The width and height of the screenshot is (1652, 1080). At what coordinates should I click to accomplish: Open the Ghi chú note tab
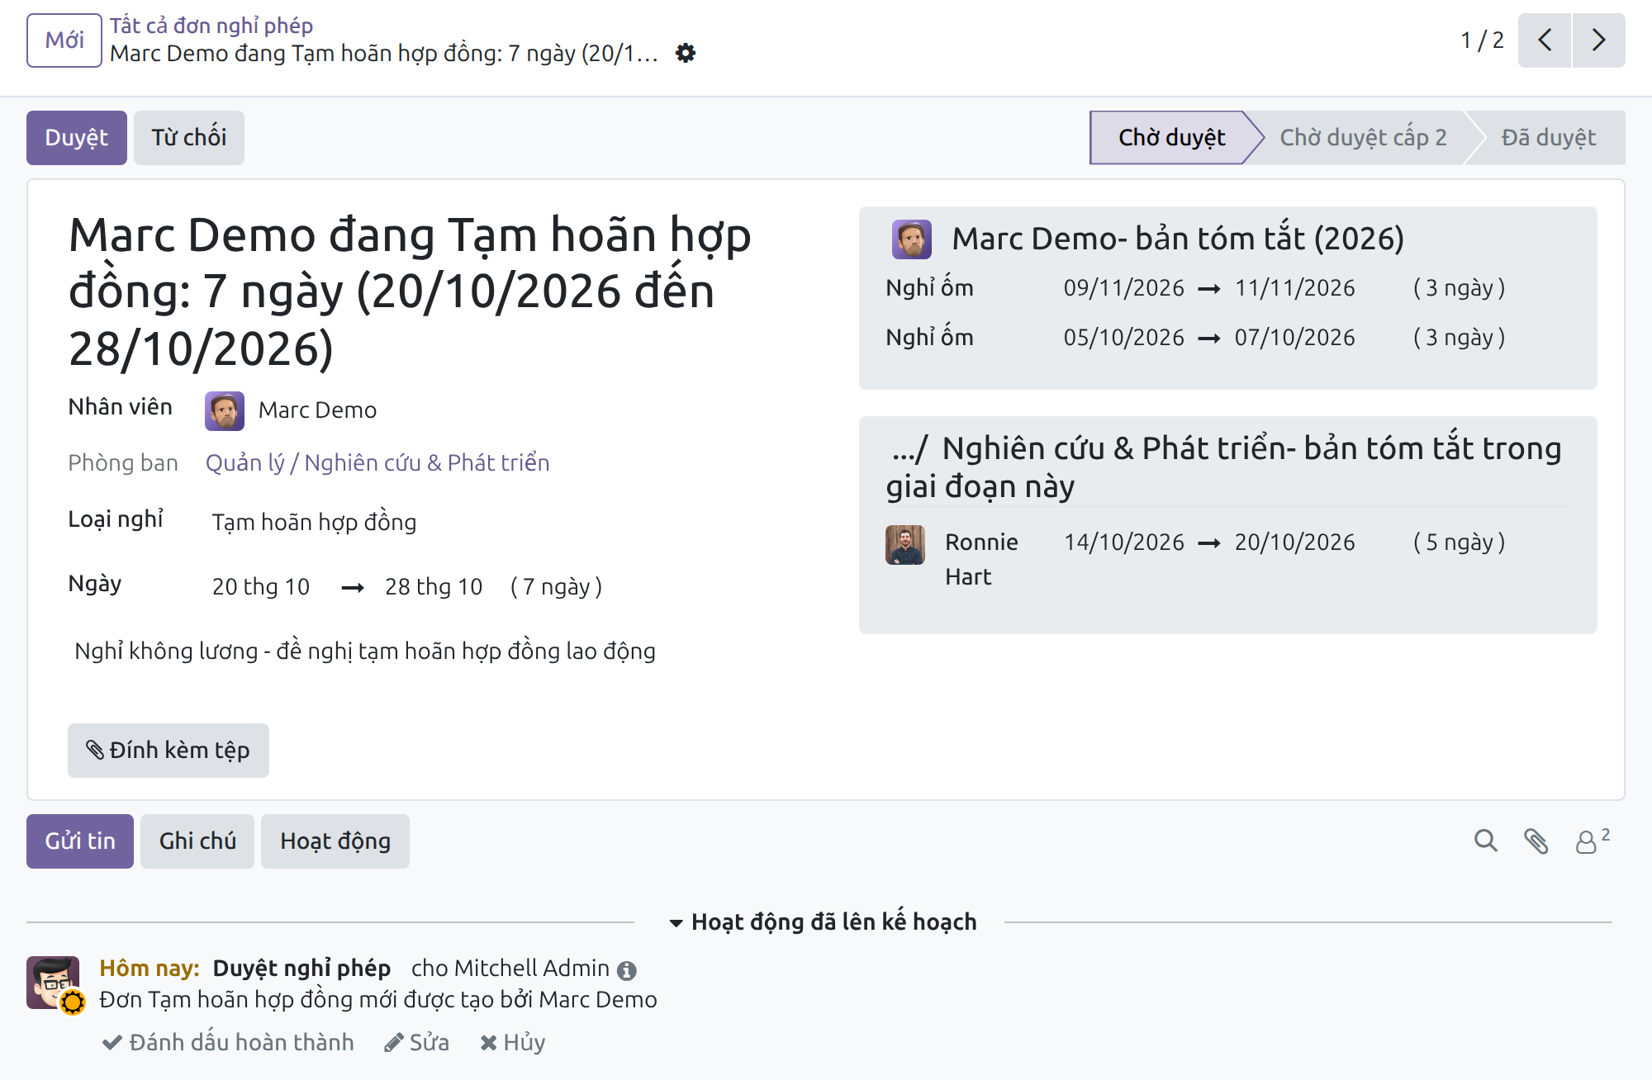(x=197, y=841)
